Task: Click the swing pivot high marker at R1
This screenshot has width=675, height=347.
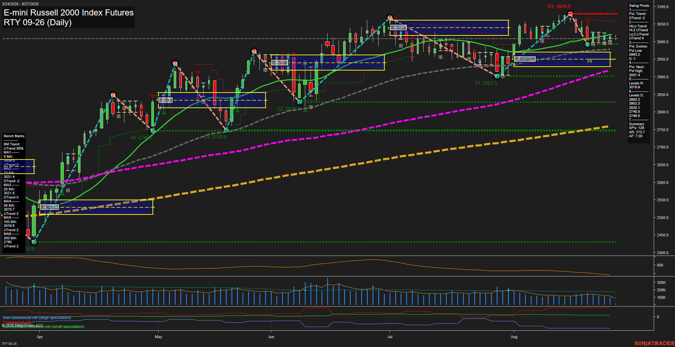Action: click(570, 14)
